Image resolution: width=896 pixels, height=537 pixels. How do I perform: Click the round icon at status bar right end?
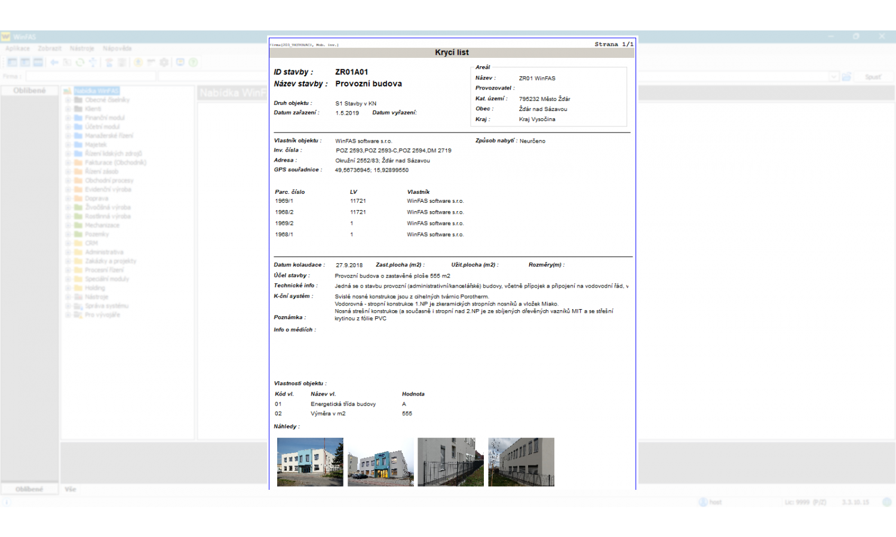click(x=887, y=502)
